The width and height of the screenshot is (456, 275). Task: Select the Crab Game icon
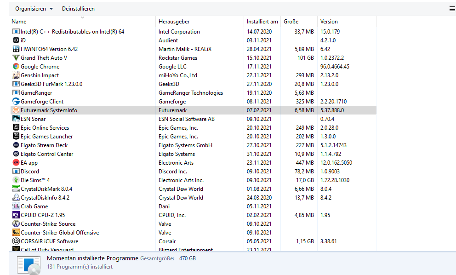point(16,206)
